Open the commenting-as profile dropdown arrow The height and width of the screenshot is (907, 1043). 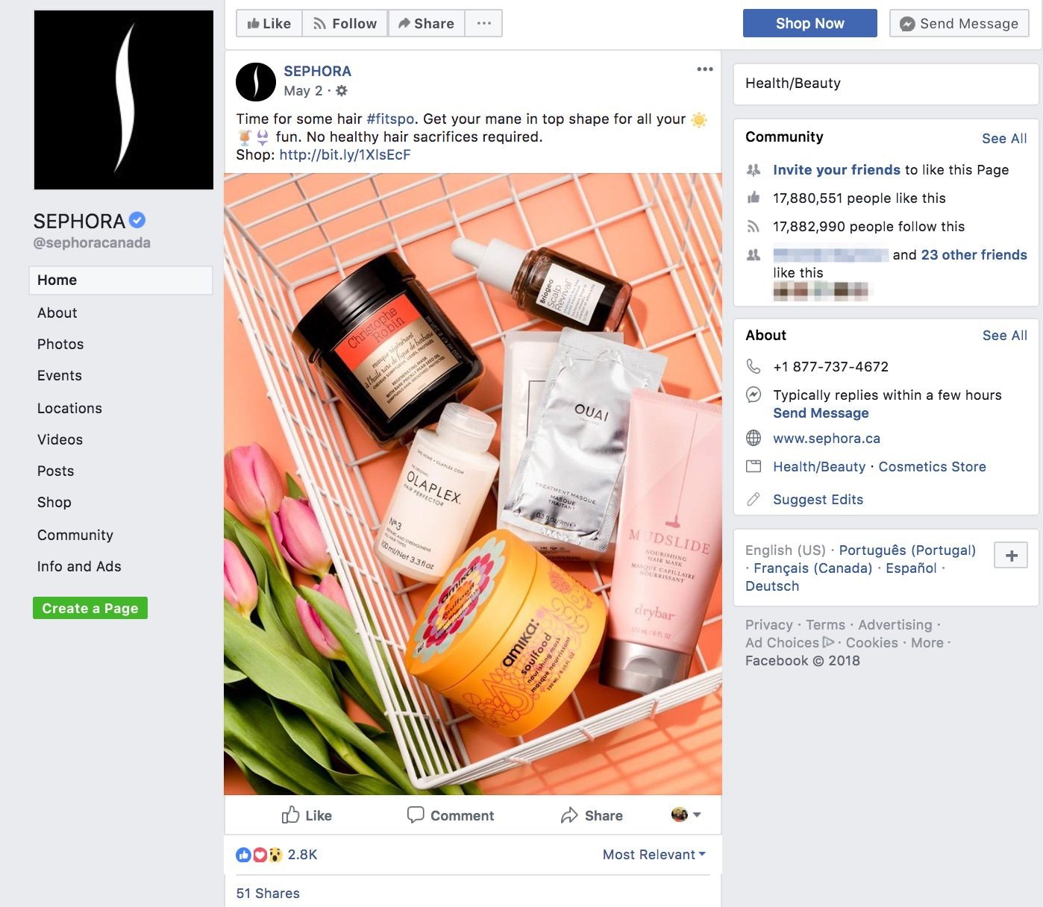coord(697,815)
